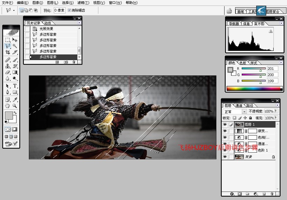The width and height of the screenshot is (287, 200).
Task: Open the Layers panel options menu arrow
Action: click(x=277, y=105)
